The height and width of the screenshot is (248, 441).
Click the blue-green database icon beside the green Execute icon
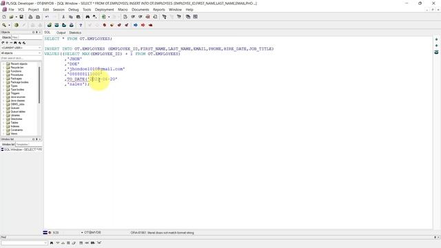57,25
